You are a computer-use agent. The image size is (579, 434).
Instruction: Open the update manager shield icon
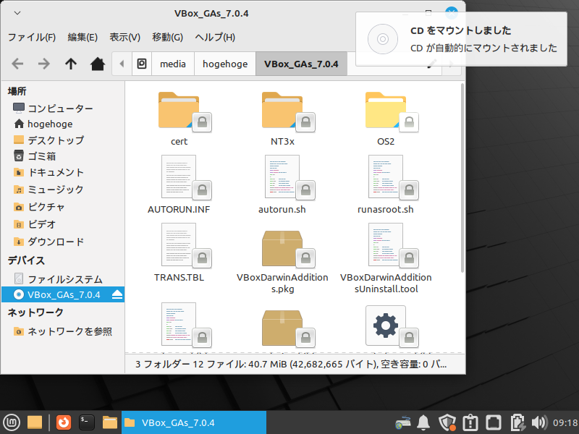click(447, 422)
